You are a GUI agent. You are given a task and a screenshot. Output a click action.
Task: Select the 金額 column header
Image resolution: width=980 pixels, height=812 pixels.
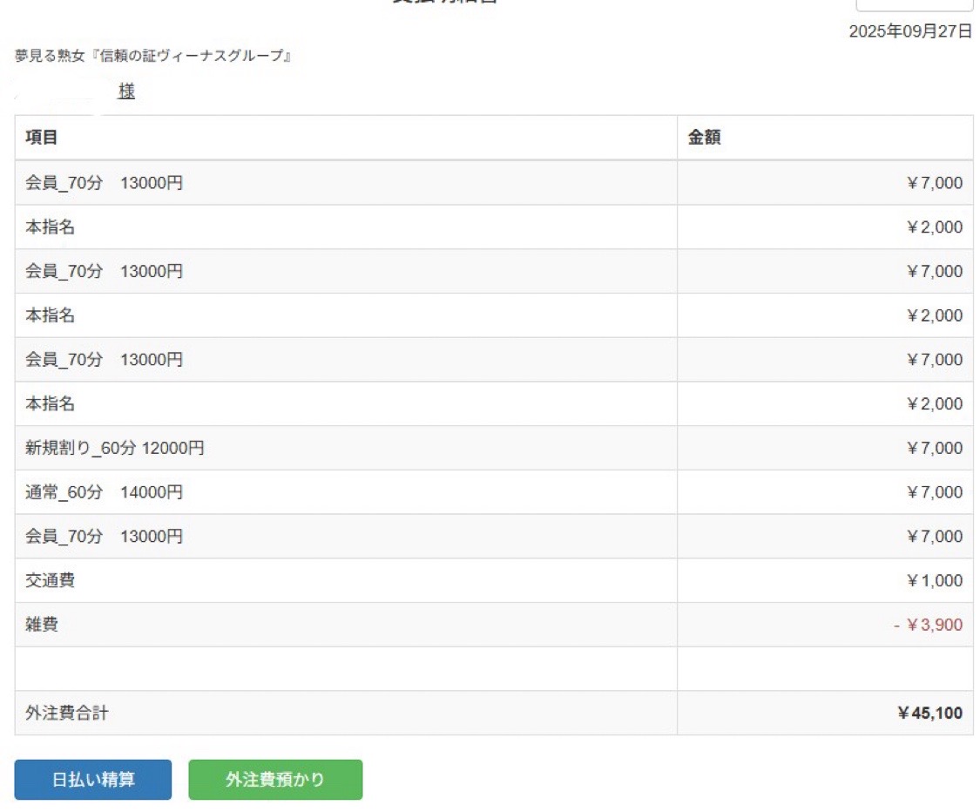click(x=704, y=138)
